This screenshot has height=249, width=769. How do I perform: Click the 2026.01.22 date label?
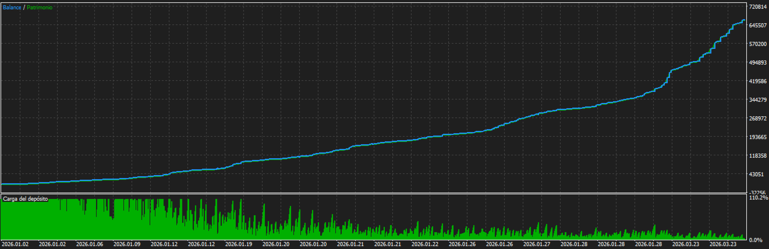point(426,245)
